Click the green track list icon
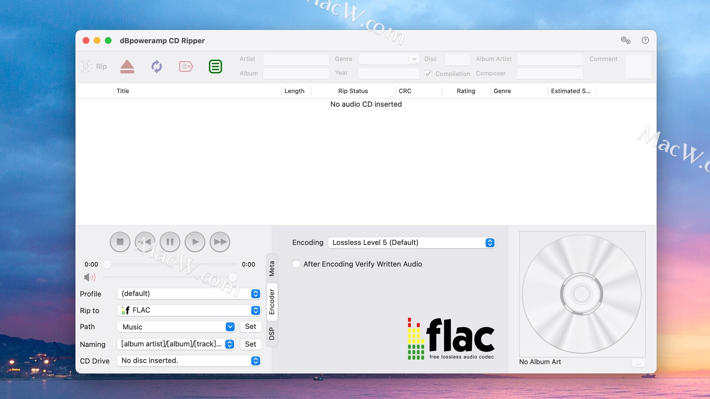 [x=215, y=66]
